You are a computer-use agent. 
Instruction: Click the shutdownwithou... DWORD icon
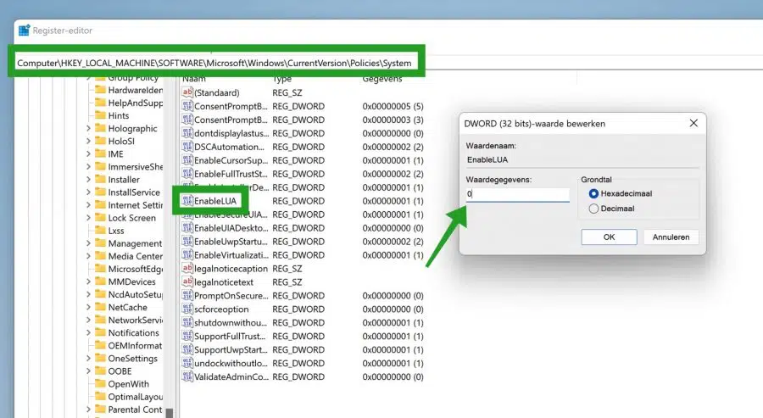(x=187, y=323)
